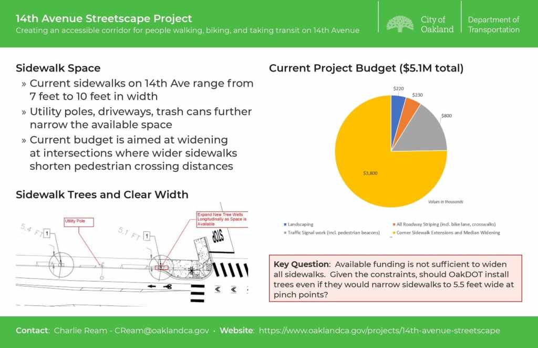Viewport: 538px width, 348px height.
Task: Click the City of Oakland tree logo
Action: (399, 24)
